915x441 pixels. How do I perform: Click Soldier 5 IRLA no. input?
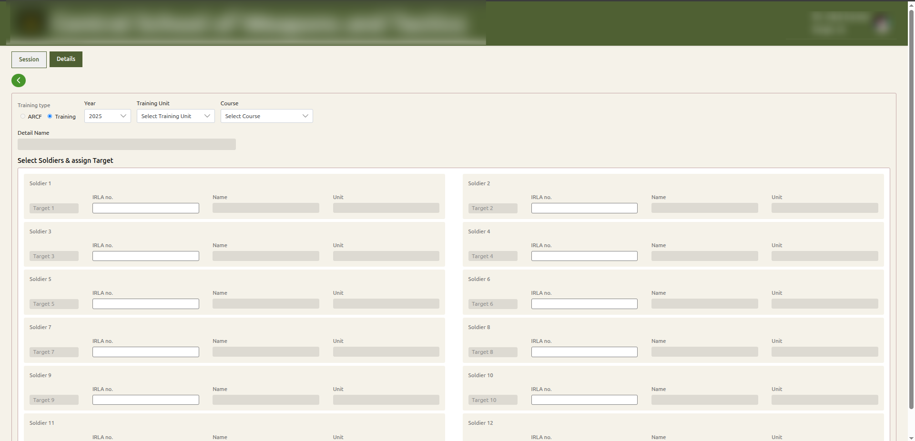pyautogui.click(x=145, y=304)
